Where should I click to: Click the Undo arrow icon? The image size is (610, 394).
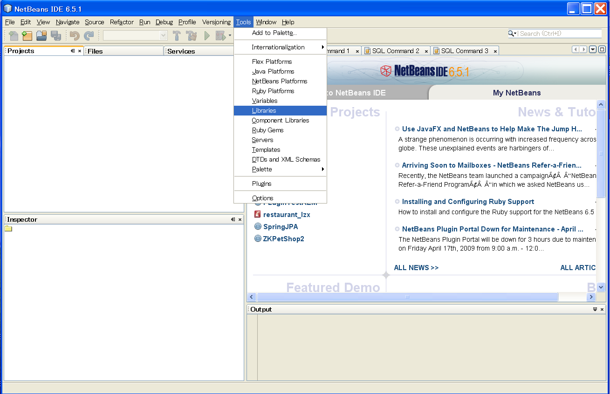pyautogui.click(x=75, y=35)
